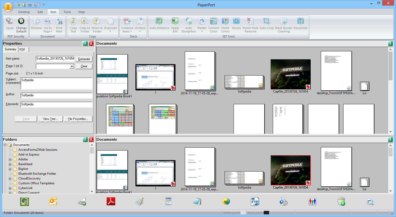Open the Duplicate dropdown arrow

(x=110, y=32)
